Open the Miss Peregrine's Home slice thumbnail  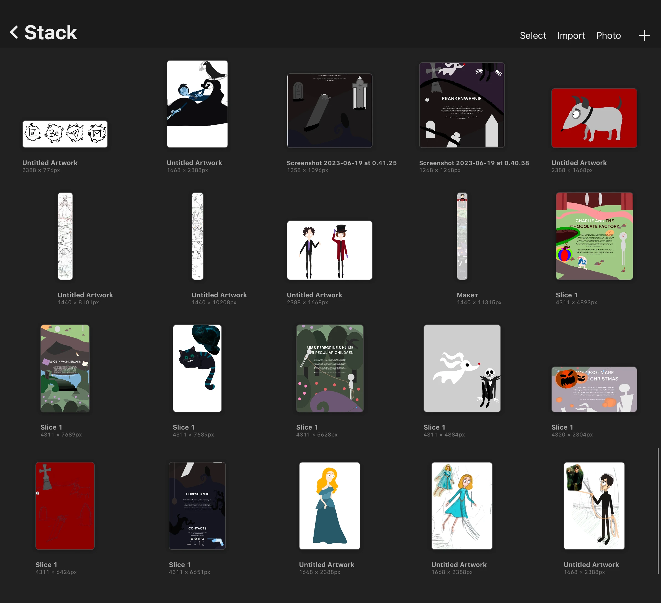point(329,368)
